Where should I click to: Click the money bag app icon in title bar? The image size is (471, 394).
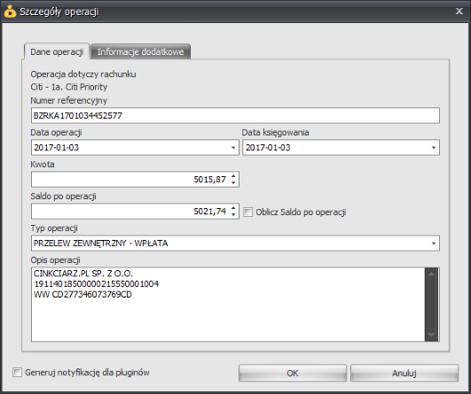(x=10, y=12)
